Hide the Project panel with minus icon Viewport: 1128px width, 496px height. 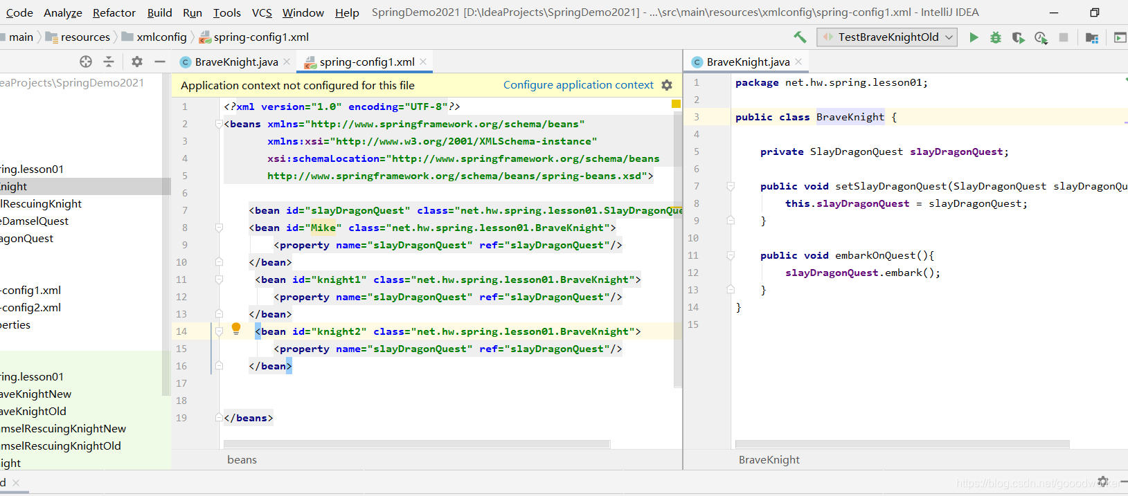point(160,62)
